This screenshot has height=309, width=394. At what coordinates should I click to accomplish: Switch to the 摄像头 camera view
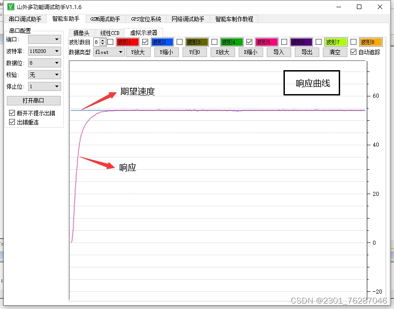tap(81, 33)
